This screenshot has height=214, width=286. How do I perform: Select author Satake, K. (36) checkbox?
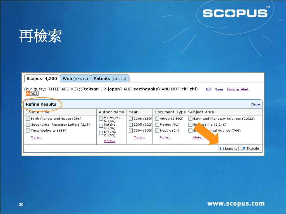tap(101, 126)
